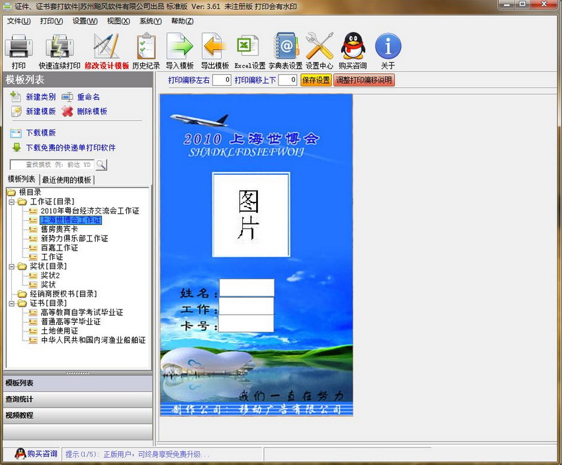Click status bar tip 提示(1/5)
Image resolution: width=563 pixels, height=465 pixels.
pyautogui.click(x=136, y=454)
